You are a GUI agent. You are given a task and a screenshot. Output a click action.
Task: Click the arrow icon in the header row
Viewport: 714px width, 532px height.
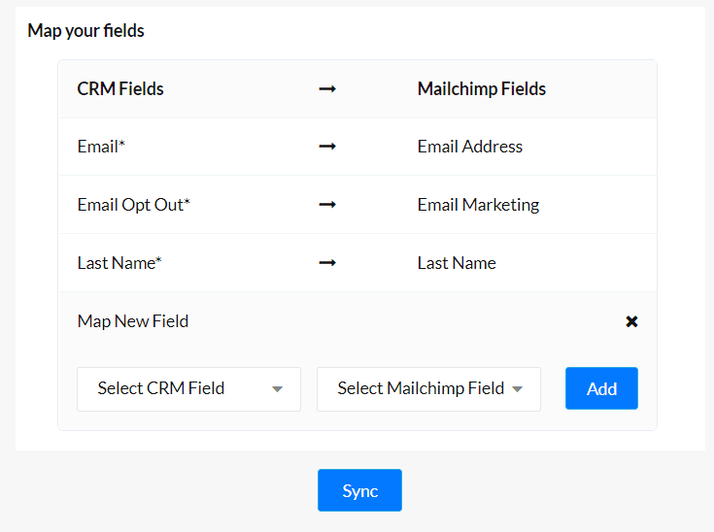point(327,89)
